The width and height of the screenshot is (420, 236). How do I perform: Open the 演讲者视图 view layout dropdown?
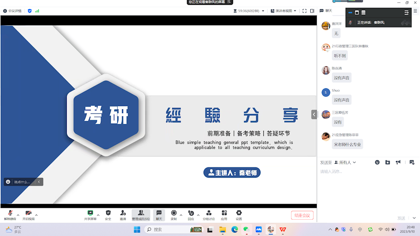coord(283,11)
